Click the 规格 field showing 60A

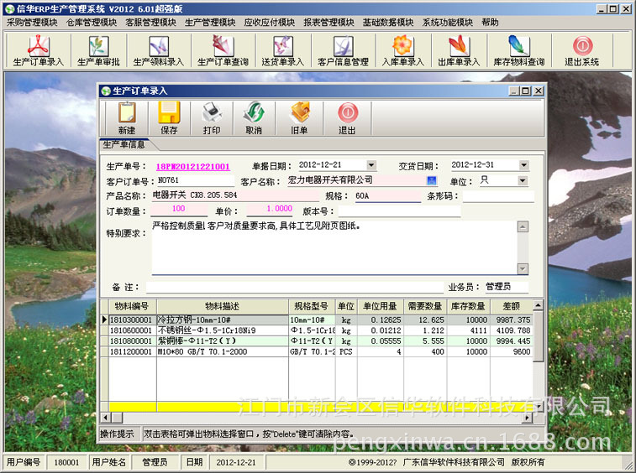pyautogui.click(x=387, y=196)
